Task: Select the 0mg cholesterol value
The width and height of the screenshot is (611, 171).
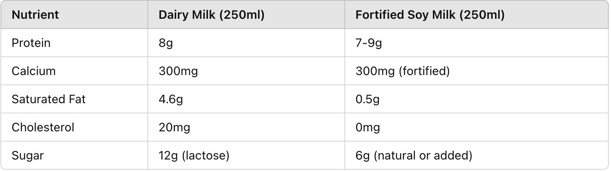Action: (368, 128)
